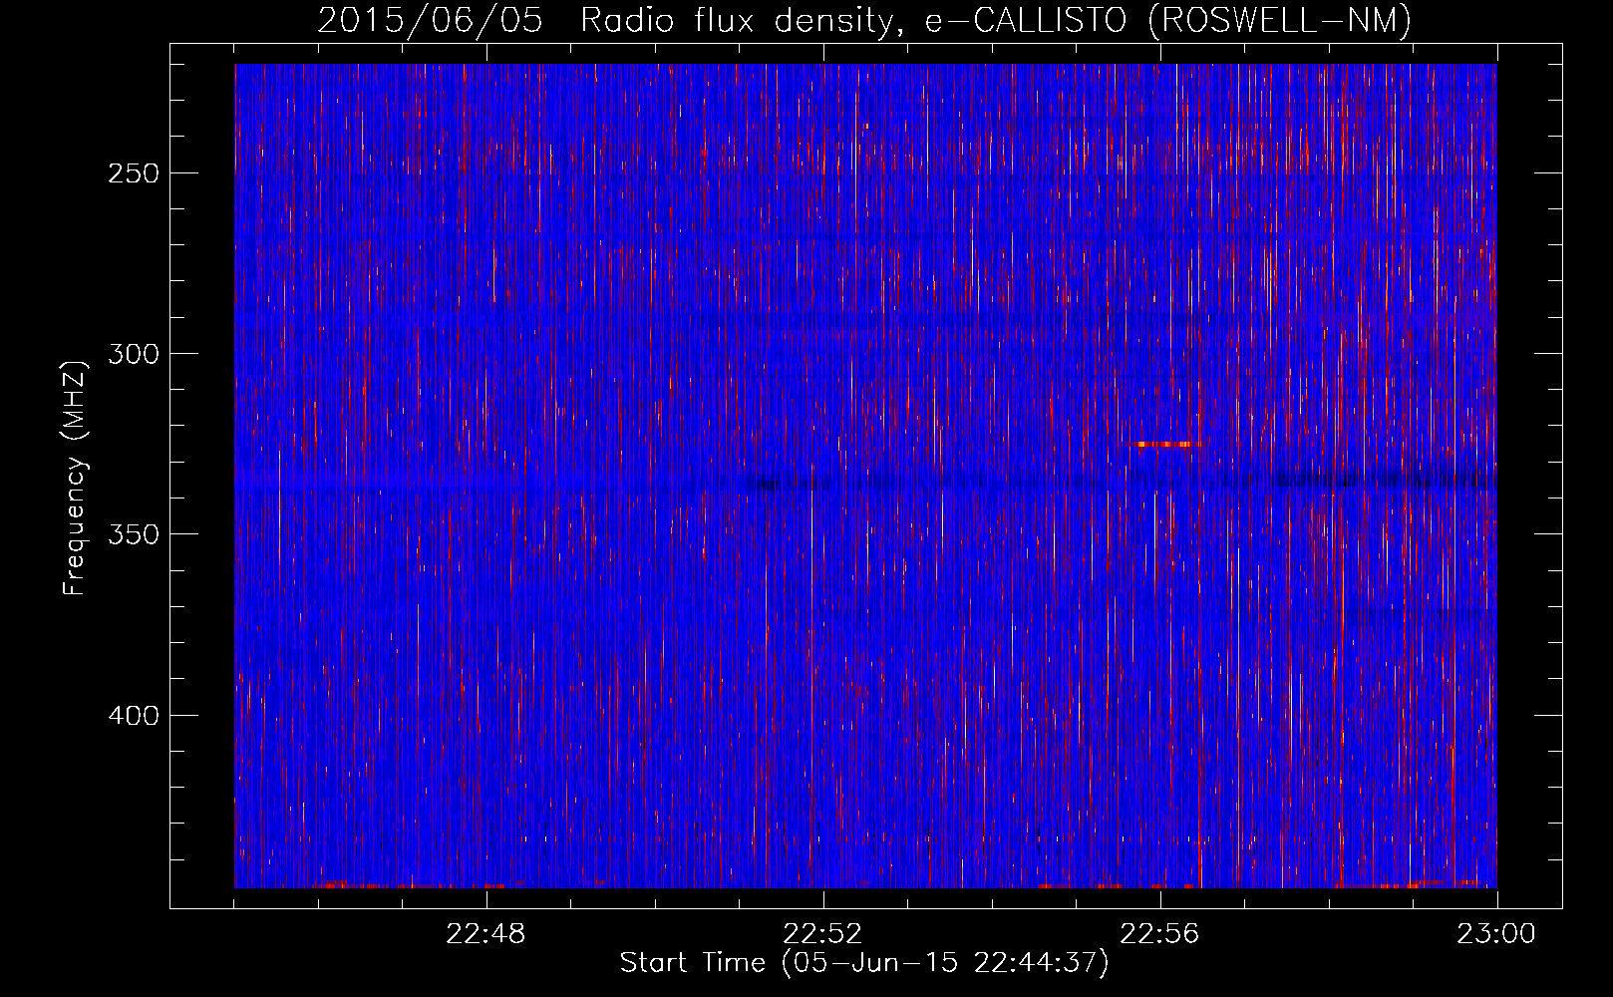Screen dimensions: 1613x997
Task: Click the 300 frequency tick label
Action: pyautogui.click(x=134, y=354)
